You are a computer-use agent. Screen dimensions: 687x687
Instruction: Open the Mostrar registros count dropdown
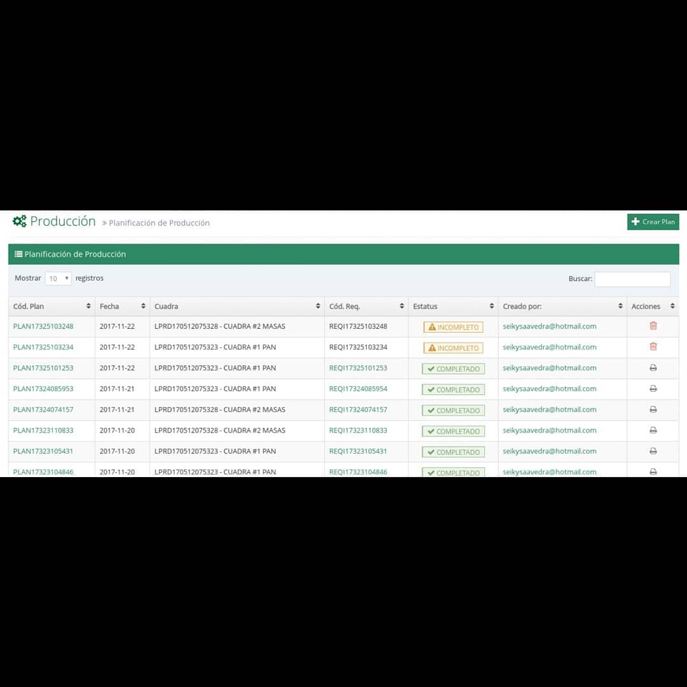[59, 278]
